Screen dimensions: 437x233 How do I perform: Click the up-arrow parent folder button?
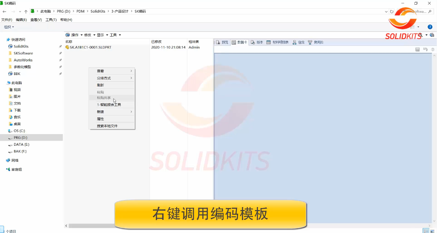pyautogui.click(x=26, y=11)
